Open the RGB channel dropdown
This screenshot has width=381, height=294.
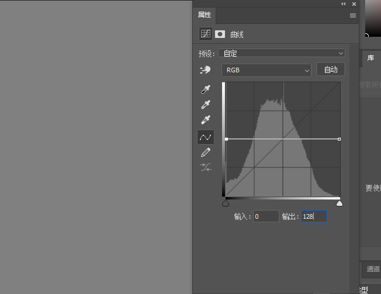coord(266,71)
